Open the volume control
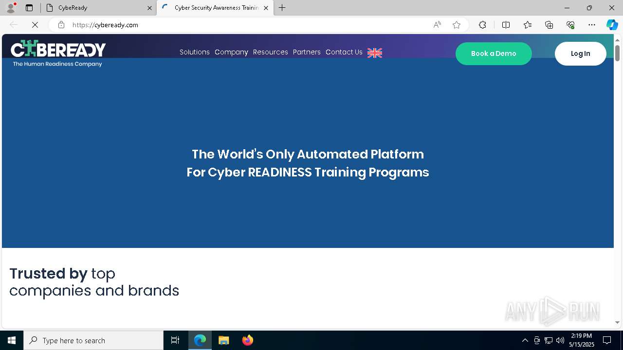 (x=560, y=340)
